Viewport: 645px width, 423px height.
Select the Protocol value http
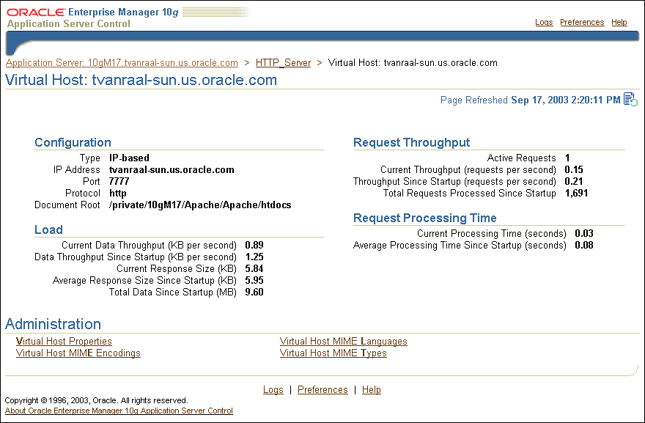pos(118,194)
